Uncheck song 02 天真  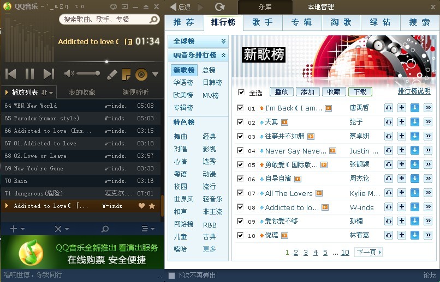point(240,122)
